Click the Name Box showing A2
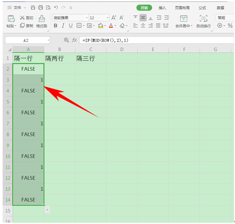Viewport: 235px width, 224px height. tap(28, 40)
